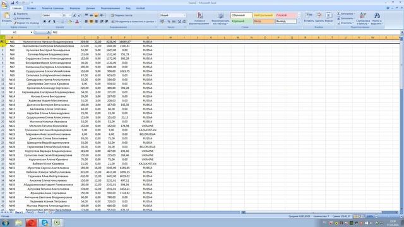Switch to the Вставка ribbon tab
The height and width of the screenshot is (227, 404).
tap(32, 8)
